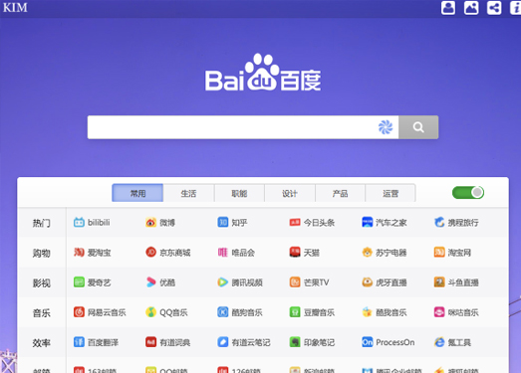521x373 pixels.
Task: Click the 影视 category label
Action: pyautogui.click(x=42, y=282)
